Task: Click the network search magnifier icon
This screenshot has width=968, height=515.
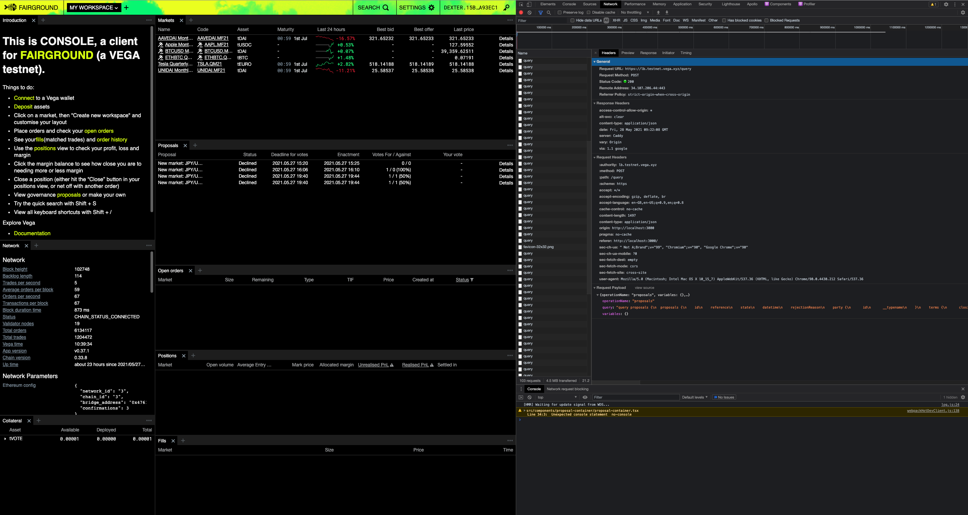Action: [x=549, y=12]
